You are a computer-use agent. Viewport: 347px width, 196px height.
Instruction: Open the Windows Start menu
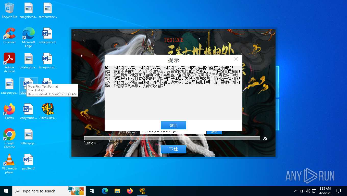coord(6,191)
